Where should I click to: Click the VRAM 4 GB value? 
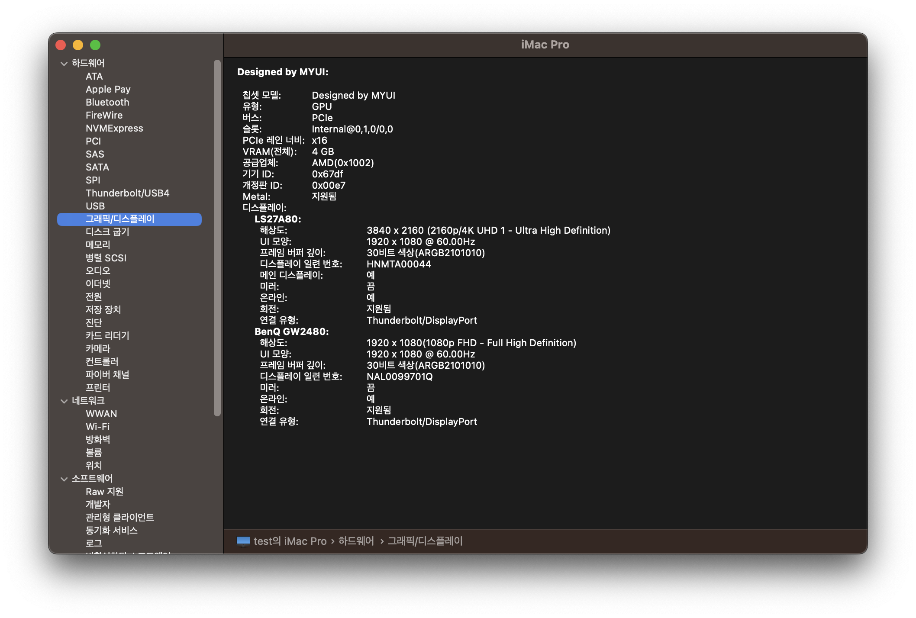coord(323,152)
